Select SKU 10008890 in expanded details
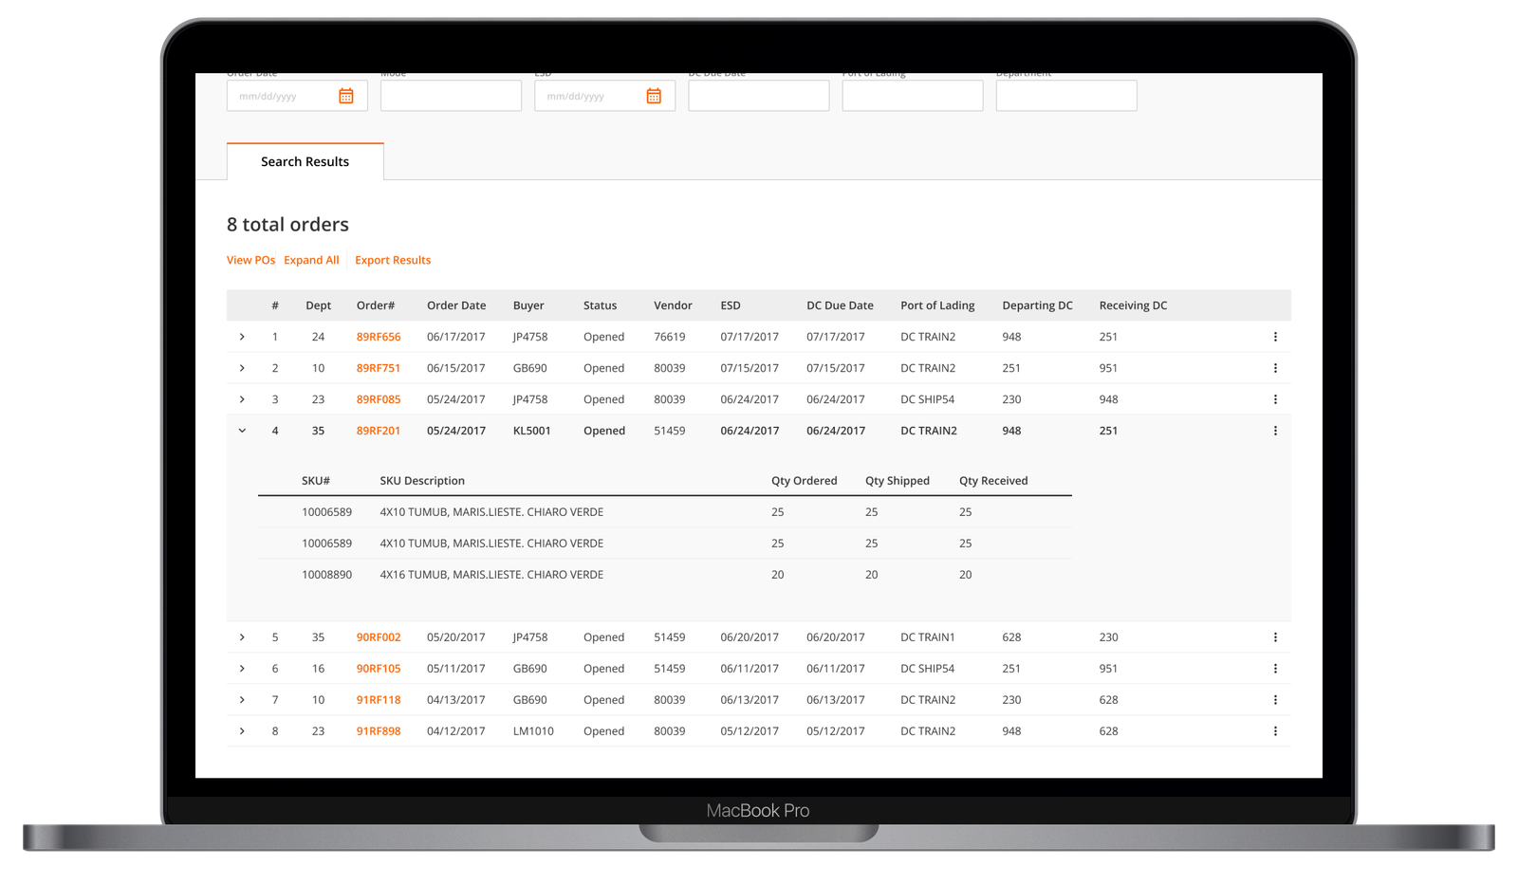This screenshot has height=885, width=1518. [326, 575]
